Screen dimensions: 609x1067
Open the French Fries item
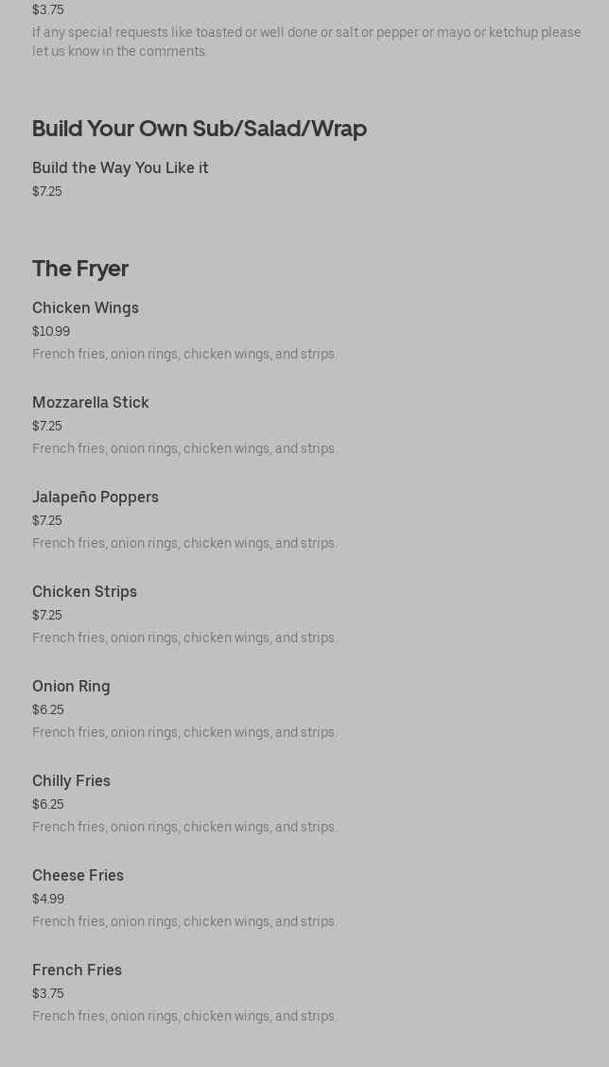click(x=77, y=971)
